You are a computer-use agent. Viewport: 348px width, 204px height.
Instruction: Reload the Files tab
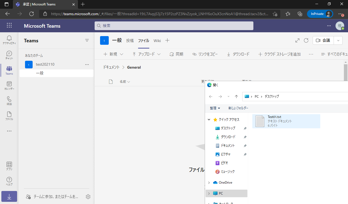click(x=306, y=40)
